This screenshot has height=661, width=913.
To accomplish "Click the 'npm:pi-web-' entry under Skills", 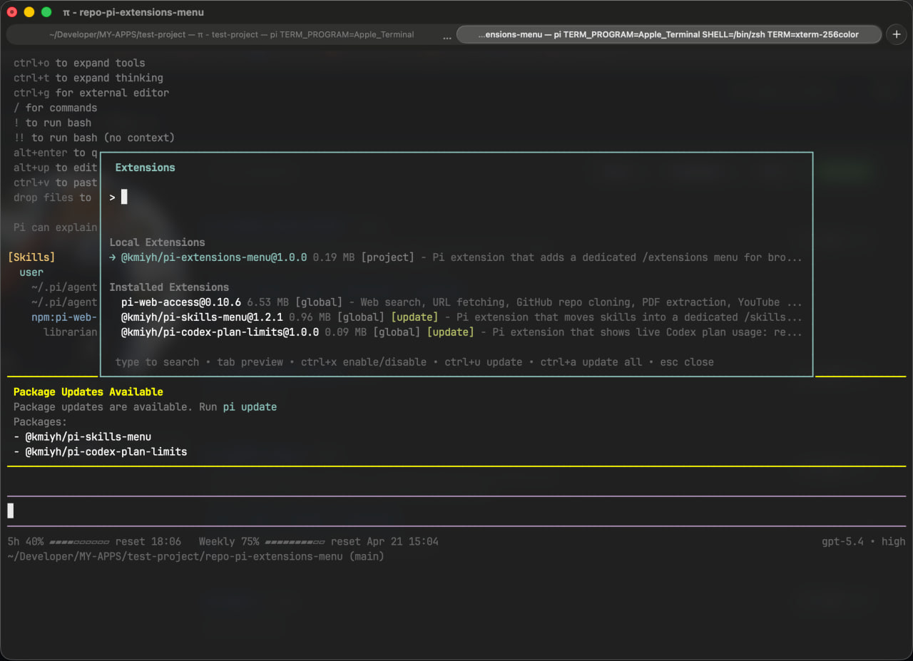I will coord(64,317).
